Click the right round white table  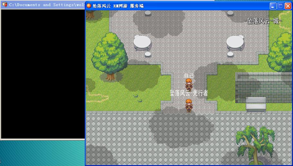[x=235, y=43]
